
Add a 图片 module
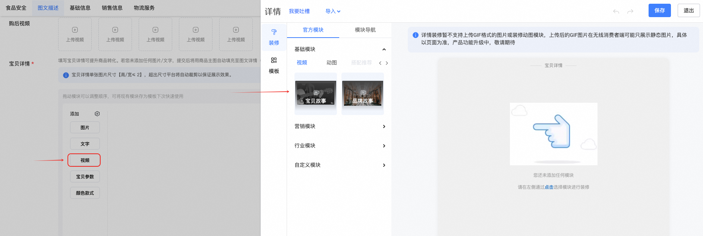(85, 127)
